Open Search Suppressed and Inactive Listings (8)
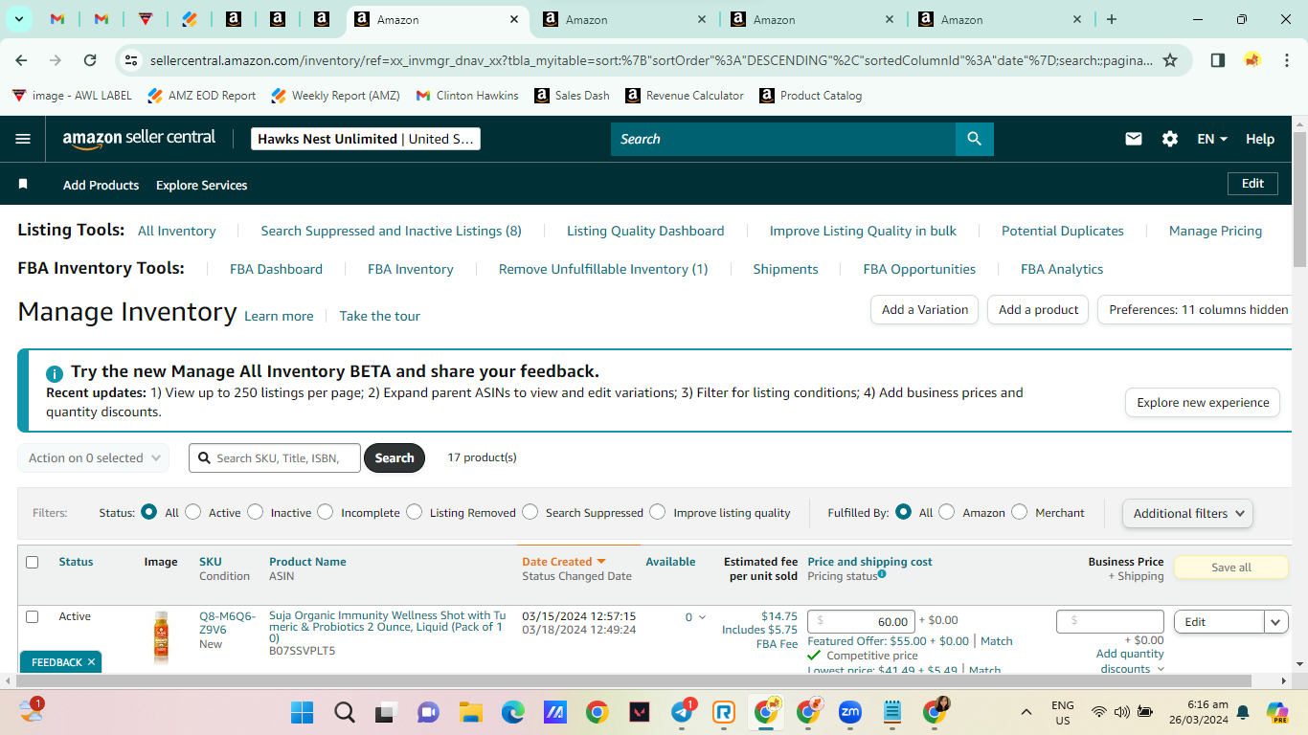 point(392,231)
